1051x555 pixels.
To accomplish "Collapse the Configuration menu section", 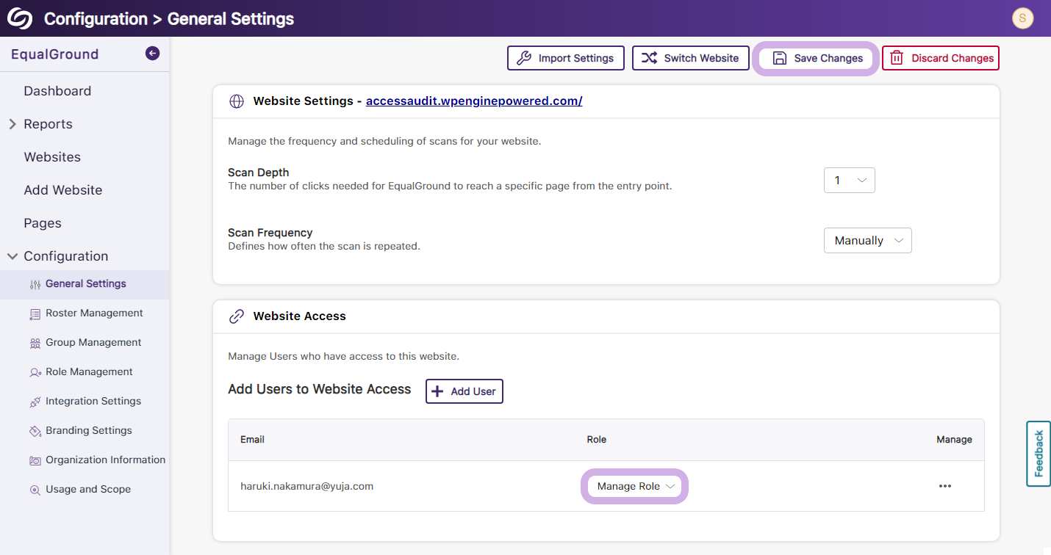I will click(x=12, y=256).
